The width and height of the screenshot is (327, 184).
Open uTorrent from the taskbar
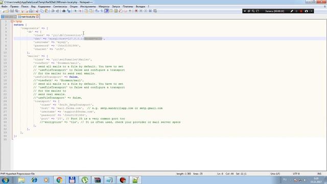tap(85, 180)
